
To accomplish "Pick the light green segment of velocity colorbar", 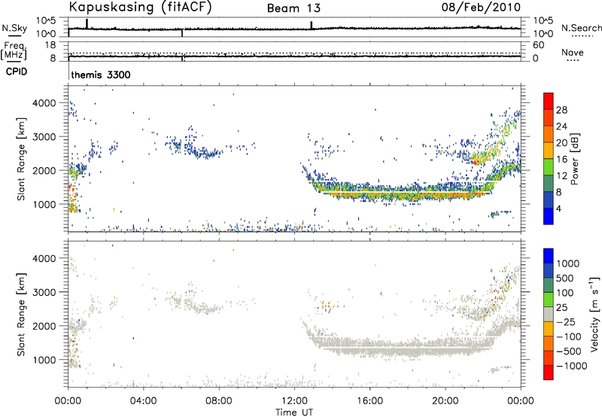I will pyautogui.click(x=549, y=300).
